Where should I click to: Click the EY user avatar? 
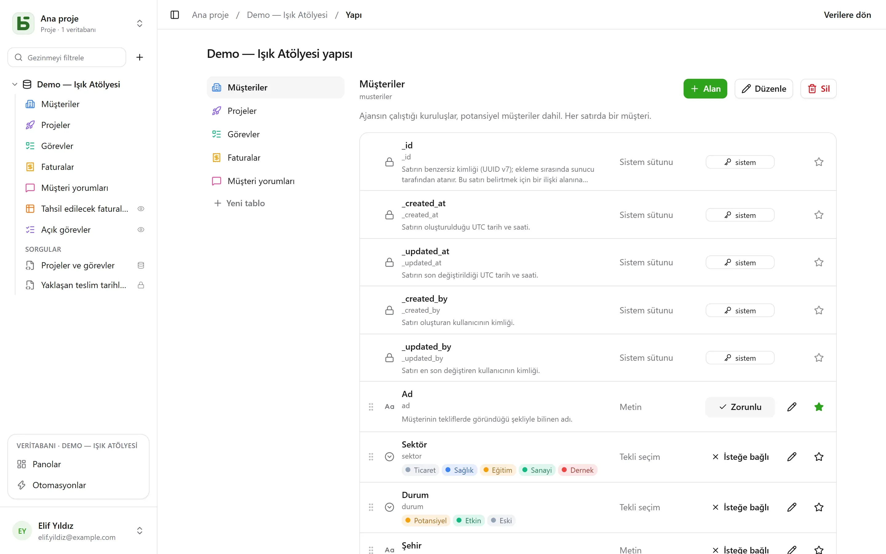coord(22,531)
